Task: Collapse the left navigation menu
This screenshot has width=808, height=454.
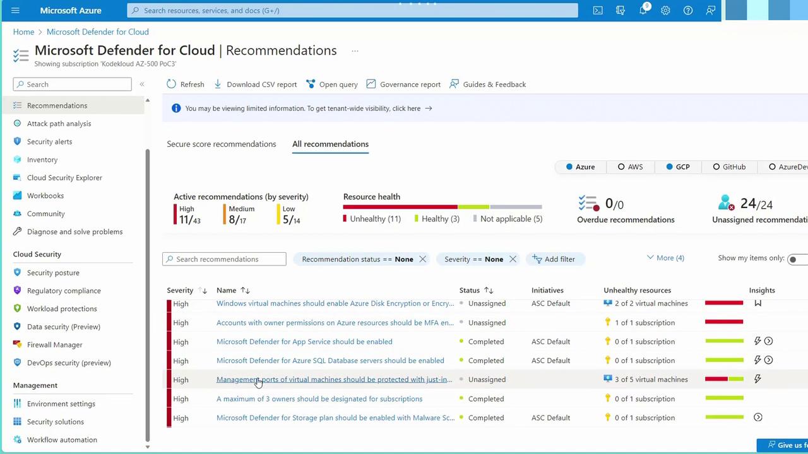Action: pyautogui.click(x=142, y=84)
